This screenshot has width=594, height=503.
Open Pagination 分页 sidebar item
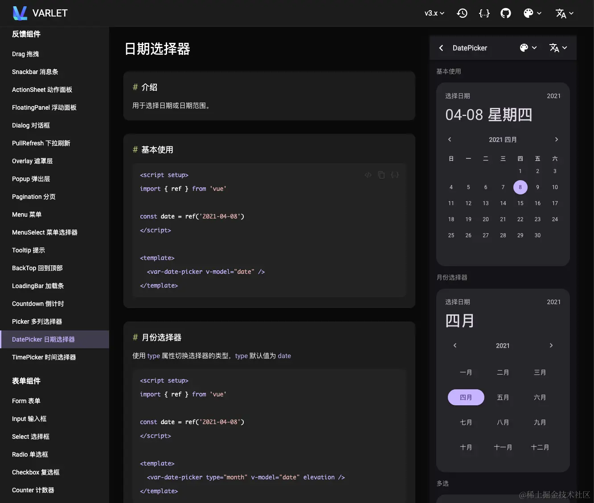point(54,197)
